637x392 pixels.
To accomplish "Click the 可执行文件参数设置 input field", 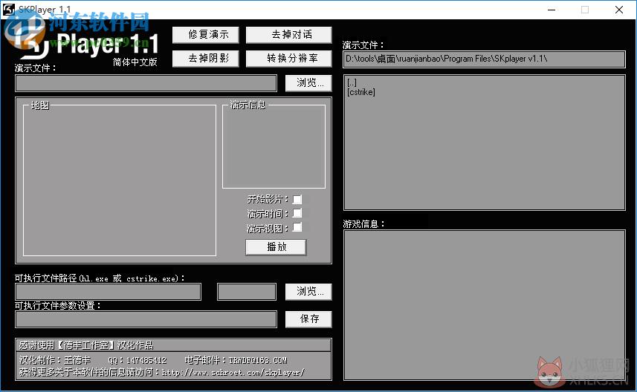I will point(146,319).
